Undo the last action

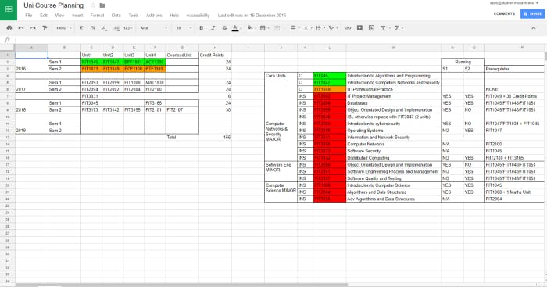click(x=21, y=28)
